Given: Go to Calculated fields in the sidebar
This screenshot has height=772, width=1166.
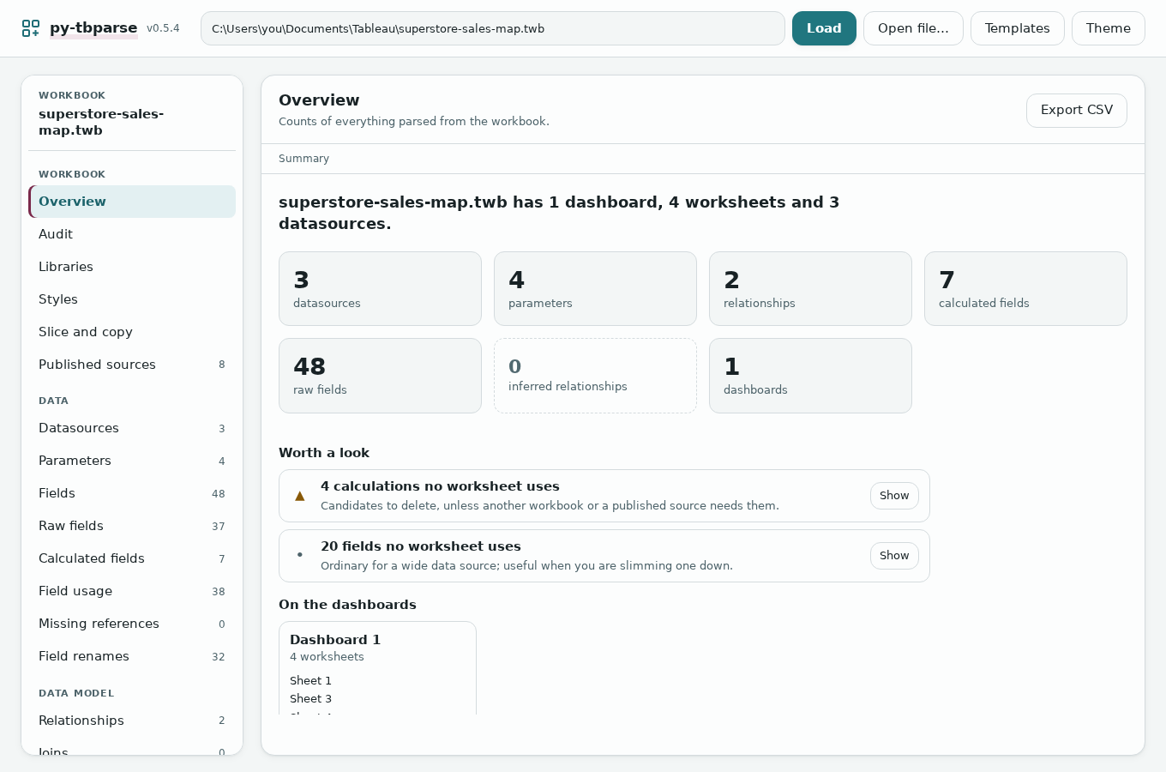Looking at the screenshot, I should 132,558.
